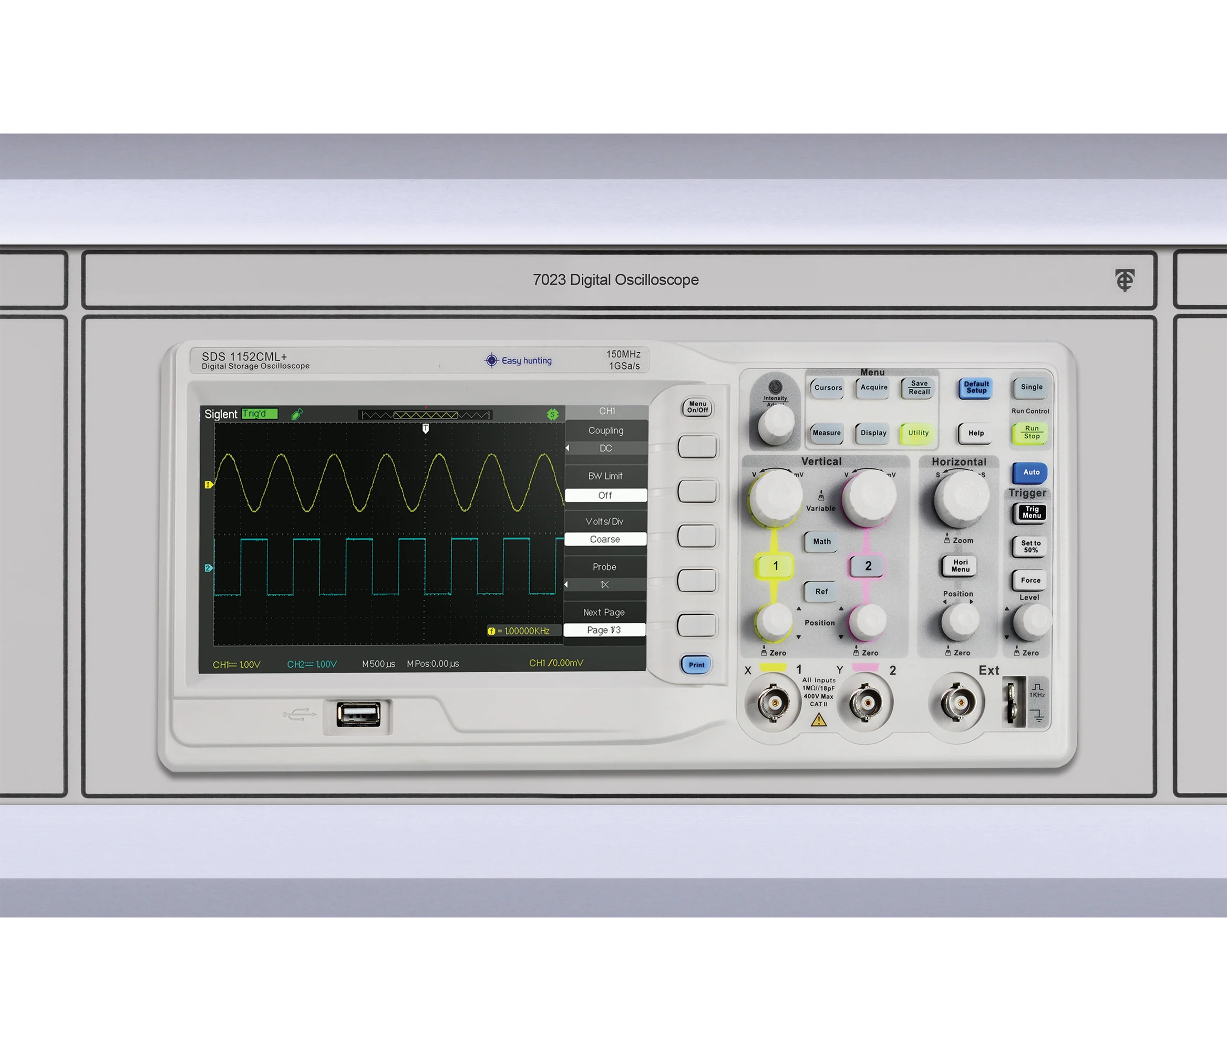
Task: Change Coupling from DC via its softkey
Action: click(x=697, y=447)
